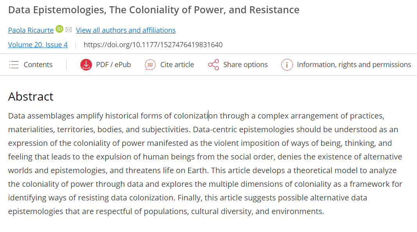
Task: Open the Volume 20, Issue 4 link
Action: (x=38, y=45)
